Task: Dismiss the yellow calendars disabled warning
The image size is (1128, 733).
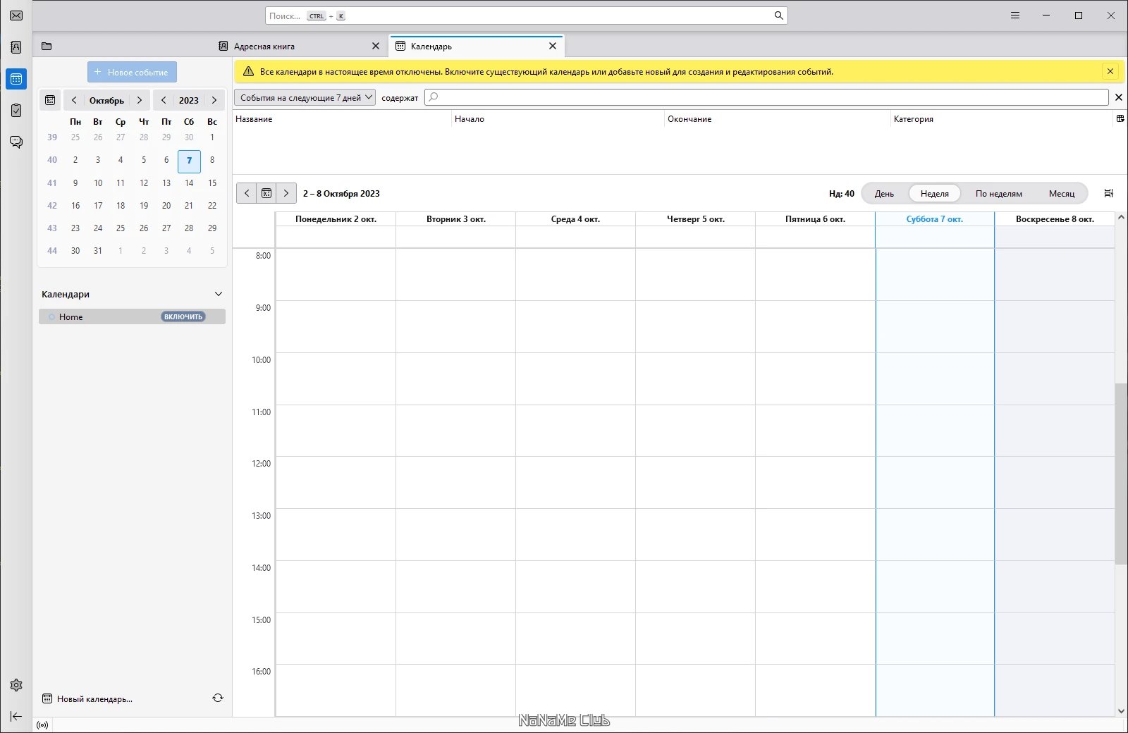Action: pos(1110,71)
